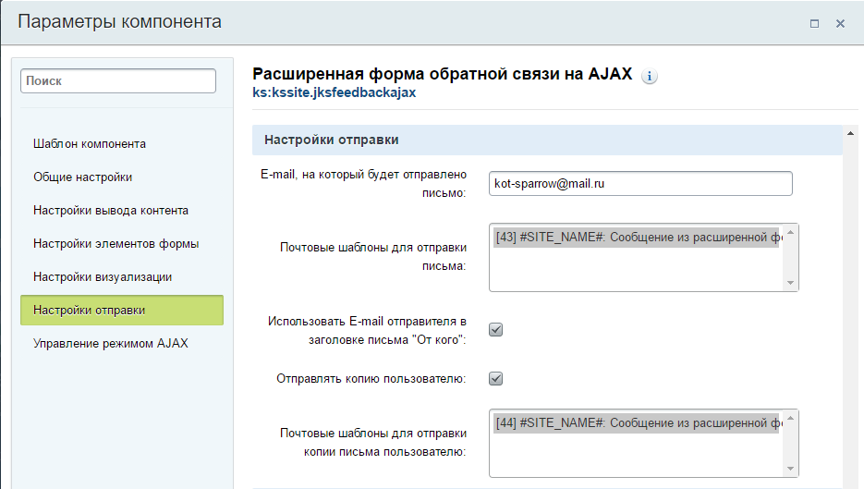Go to "Общие настройки" section
This screenshot has width=864, height=489.
click(83, 177)
